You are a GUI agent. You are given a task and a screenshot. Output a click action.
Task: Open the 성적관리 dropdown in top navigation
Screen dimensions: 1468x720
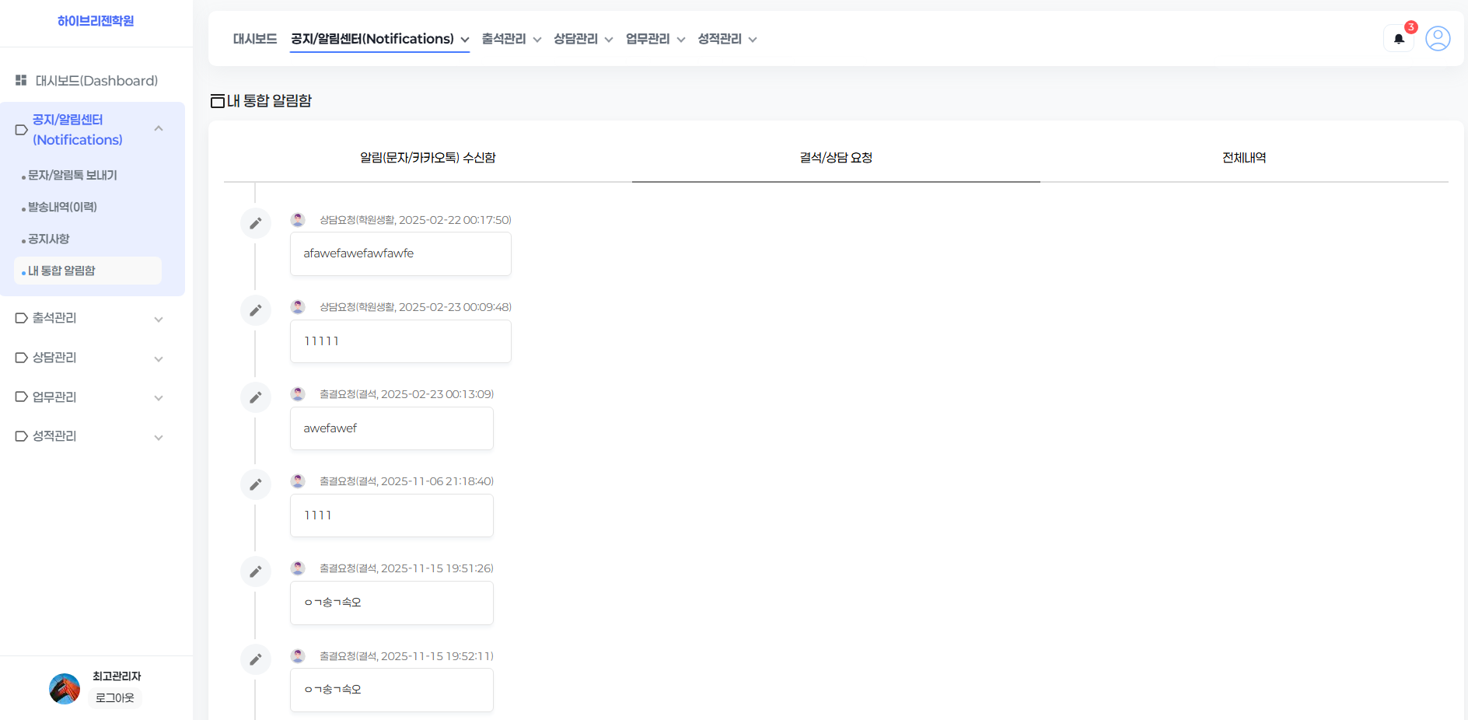[727, 39]
